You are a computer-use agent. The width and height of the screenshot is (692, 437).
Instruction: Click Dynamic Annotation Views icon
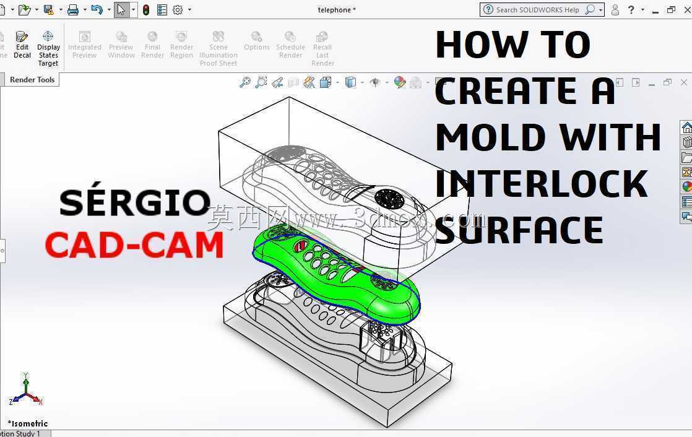(x=309, y=82)
